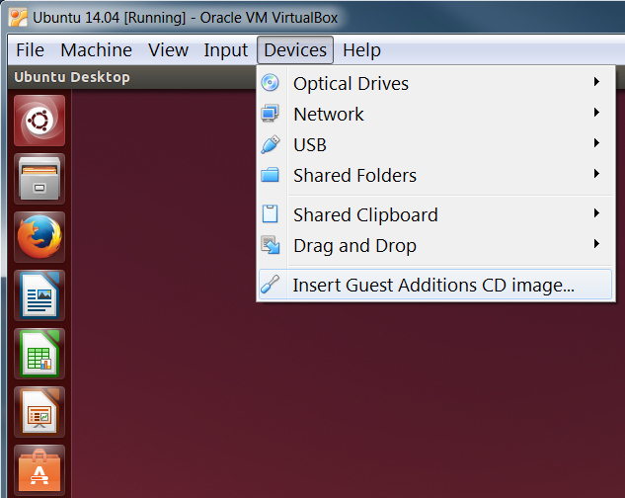This screenshot has height=498, width=625.
Task: Click the Shared Folders folder icon
Action: (271, 175)
